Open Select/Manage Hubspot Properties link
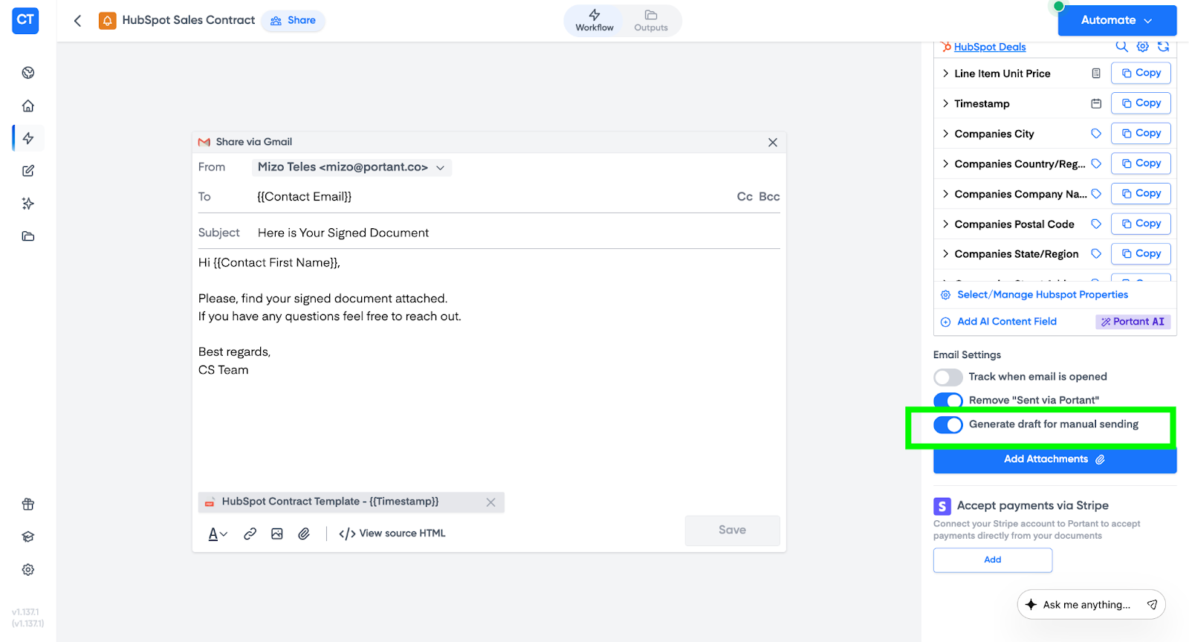The width and height of the screenshot is (1189, 642). pyautogui.click(x=1042, y=295)
